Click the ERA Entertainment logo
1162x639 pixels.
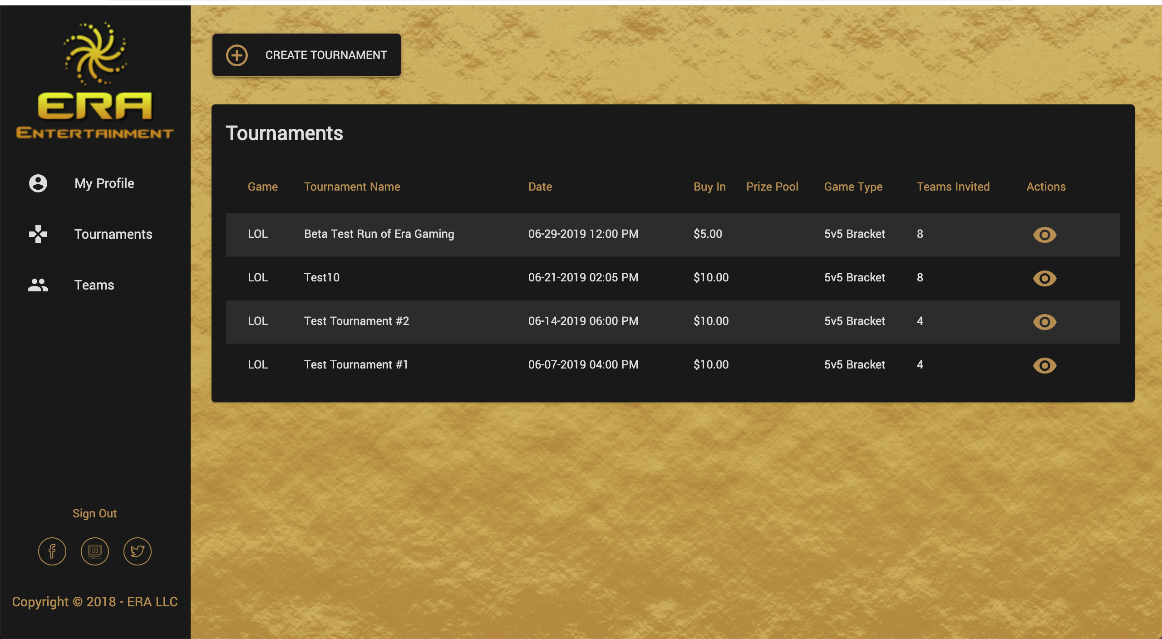click(95, 80)
